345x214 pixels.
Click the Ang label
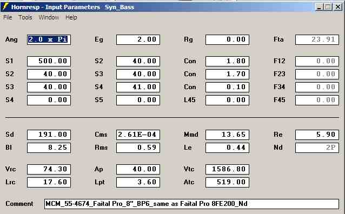click(11, 40)
